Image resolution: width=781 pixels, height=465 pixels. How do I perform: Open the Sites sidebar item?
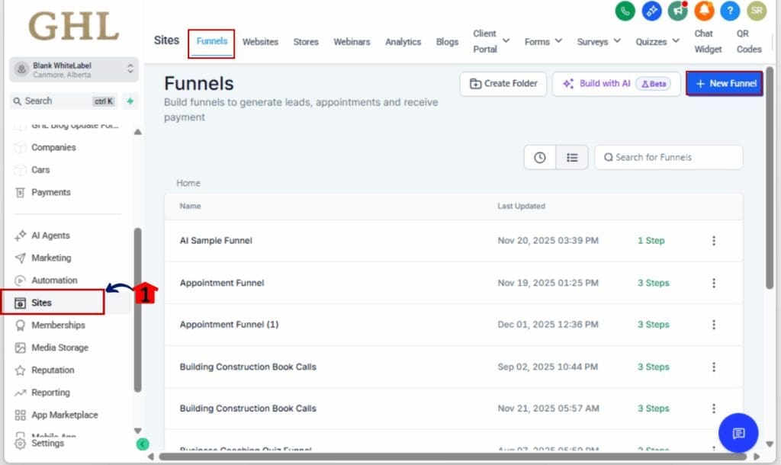pyautogui.click(x=53, y=303)
